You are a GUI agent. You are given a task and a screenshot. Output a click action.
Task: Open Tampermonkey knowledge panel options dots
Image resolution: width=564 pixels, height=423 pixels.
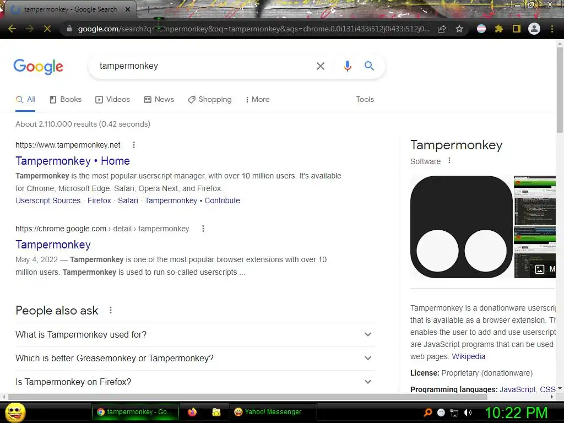coord(449,161)
